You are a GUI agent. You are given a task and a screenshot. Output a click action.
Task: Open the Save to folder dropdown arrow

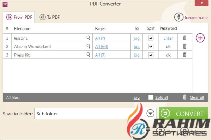150,113
